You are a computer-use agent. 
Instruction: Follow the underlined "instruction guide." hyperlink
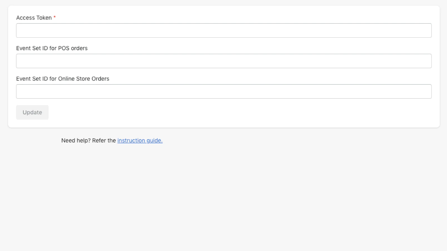tap(140, 141)
